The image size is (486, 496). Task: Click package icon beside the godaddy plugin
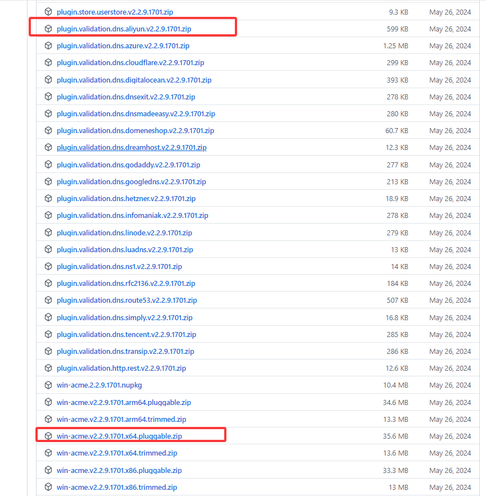48,165
